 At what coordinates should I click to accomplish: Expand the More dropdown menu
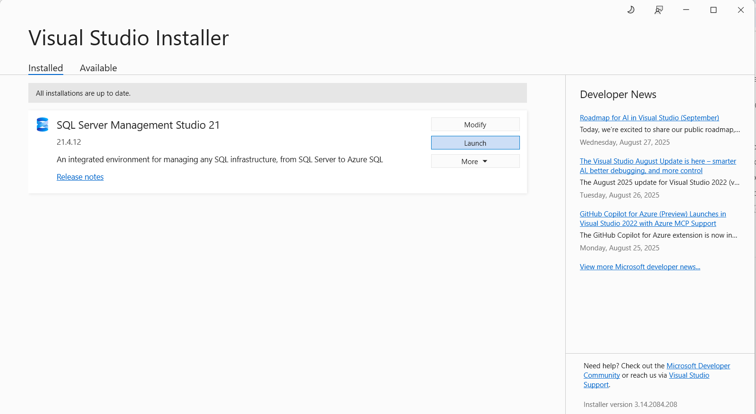point(475,161)
